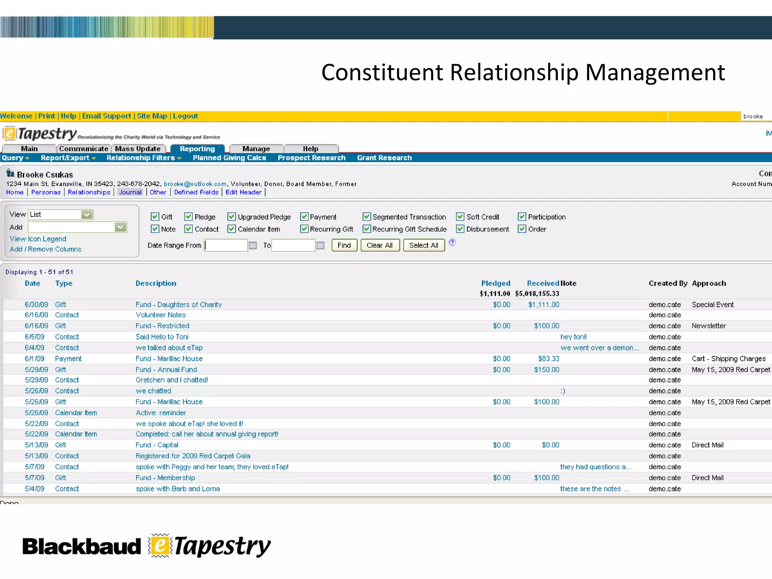Toggle the Upgraded Pledge checkbox
Screen dimensions: 772x579
(x=231, y=216)
